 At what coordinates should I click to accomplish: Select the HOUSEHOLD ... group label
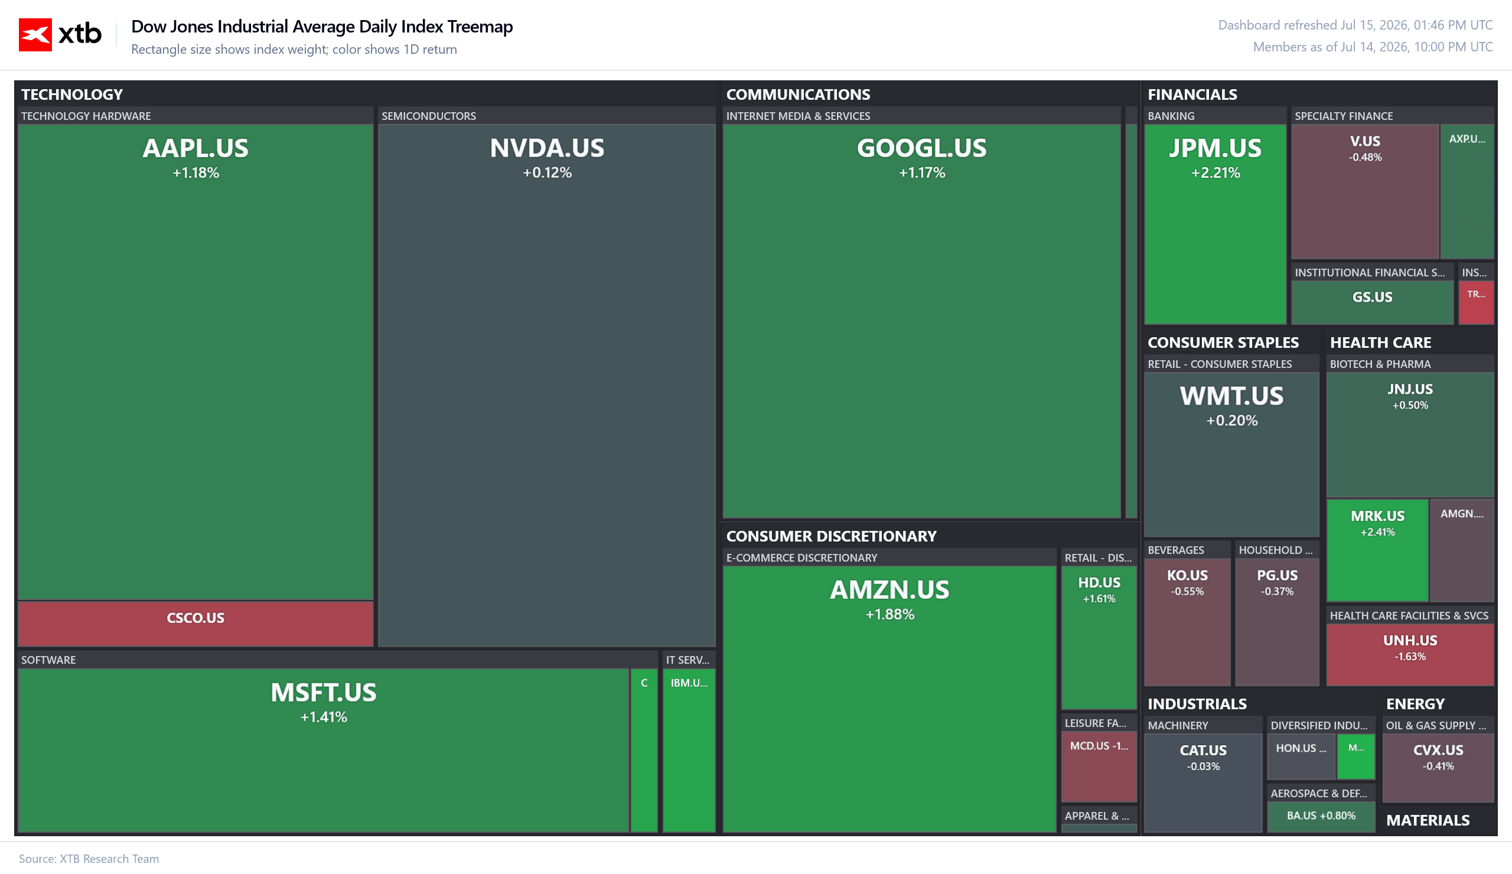(1276, 550)
